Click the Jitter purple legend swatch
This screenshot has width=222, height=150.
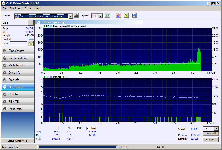point(51,77)
